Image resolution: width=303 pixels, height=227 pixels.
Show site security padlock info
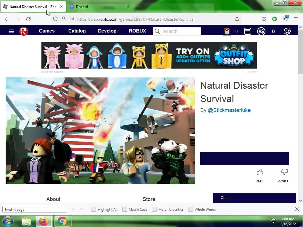pos(64,19)
